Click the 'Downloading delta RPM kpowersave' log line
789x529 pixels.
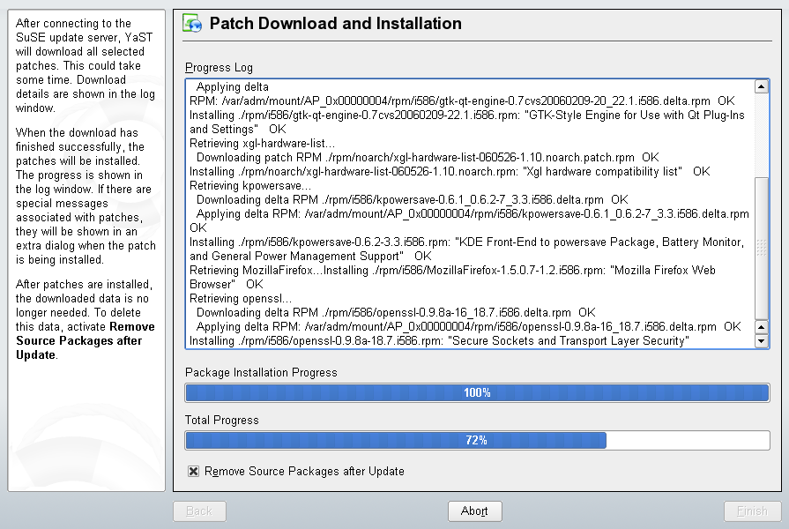point(412,200)
